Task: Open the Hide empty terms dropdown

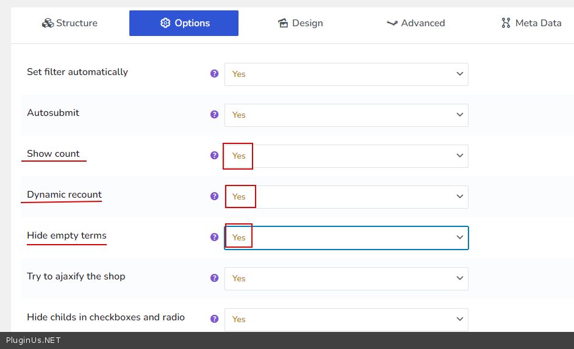Action: coord(346,237)
